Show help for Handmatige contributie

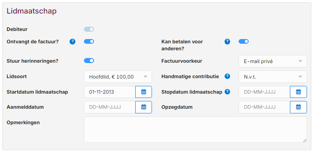point(227,76)
